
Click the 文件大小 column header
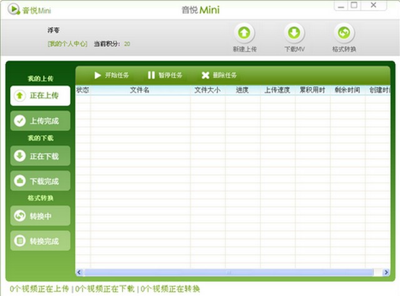tap(207, 90)
